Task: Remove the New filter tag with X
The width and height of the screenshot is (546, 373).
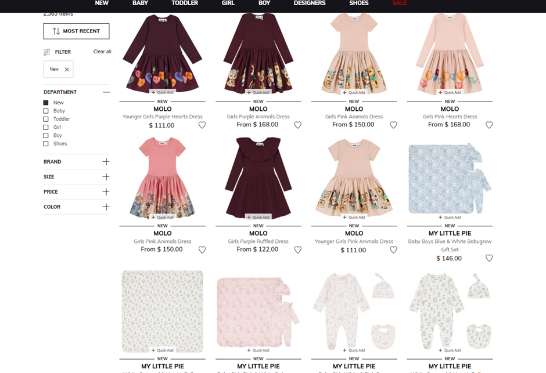Action: coord(67,70)
